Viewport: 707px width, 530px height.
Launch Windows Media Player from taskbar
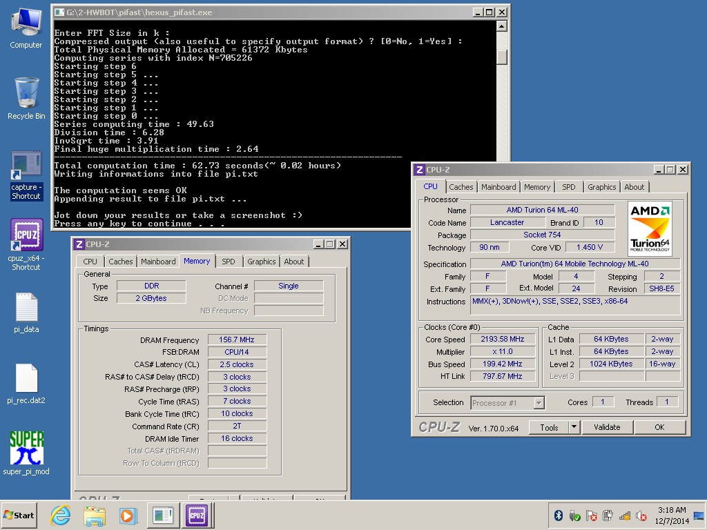point(128,515)
